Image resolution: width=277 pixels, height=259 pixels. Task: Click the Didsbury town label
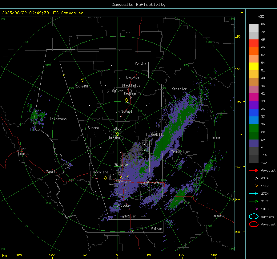116,138
